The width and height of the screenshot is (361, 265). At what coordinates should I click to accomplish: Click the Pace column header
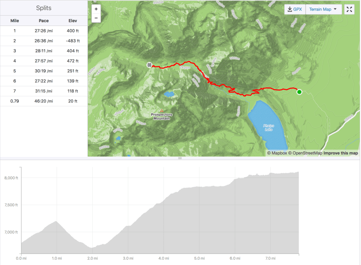pyautogui.click(x=44, y=20)
